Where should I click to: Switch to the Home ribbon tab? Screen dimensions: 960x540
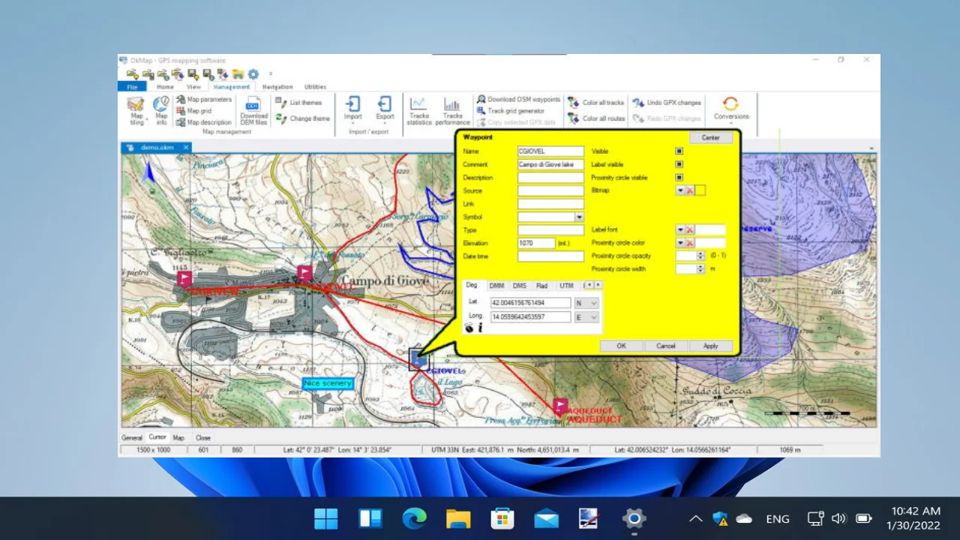pos(164,87)
